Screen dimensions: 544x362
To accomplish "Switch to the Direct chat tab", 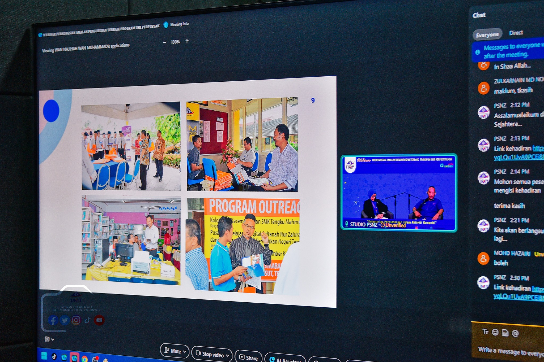I will click(516, 33).
